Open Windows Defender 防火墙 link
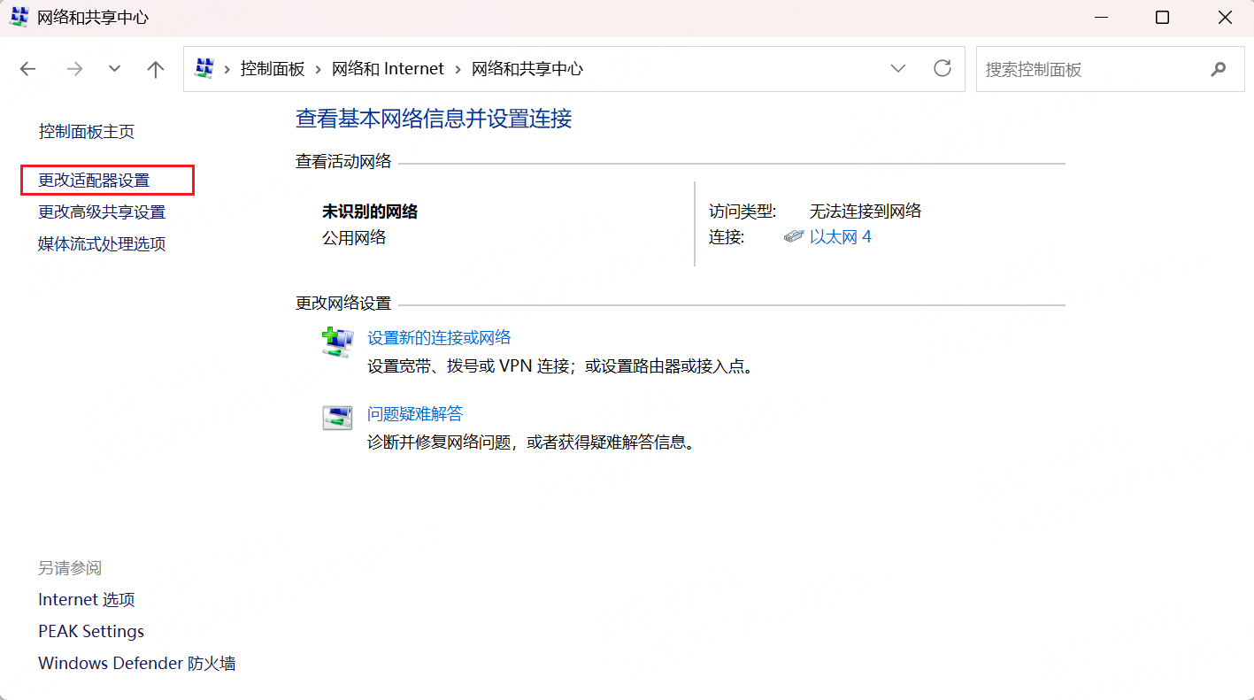1254x700 pixels. [x=137, y=664]
